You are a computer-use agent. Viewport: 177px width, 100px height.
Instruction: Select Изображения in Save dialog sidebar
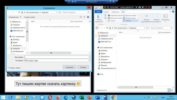[17, 51]
